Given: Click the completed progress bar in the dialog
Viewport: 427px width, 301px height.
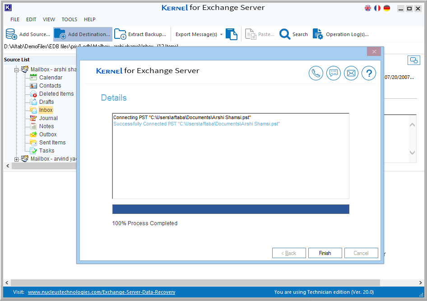Looking at the screenshot, I should click(231, 209).
